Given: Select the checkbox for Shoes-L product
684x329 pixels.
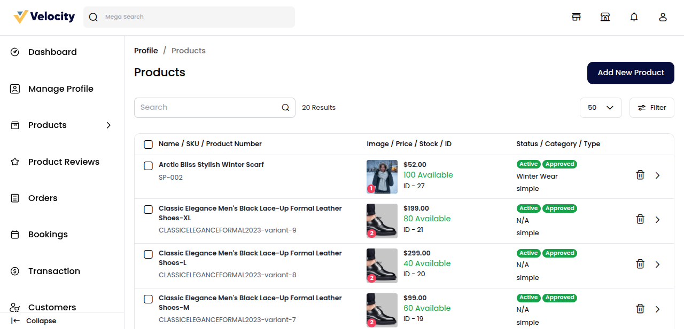Looking at the screenshot, I should [x=148, y=254].
